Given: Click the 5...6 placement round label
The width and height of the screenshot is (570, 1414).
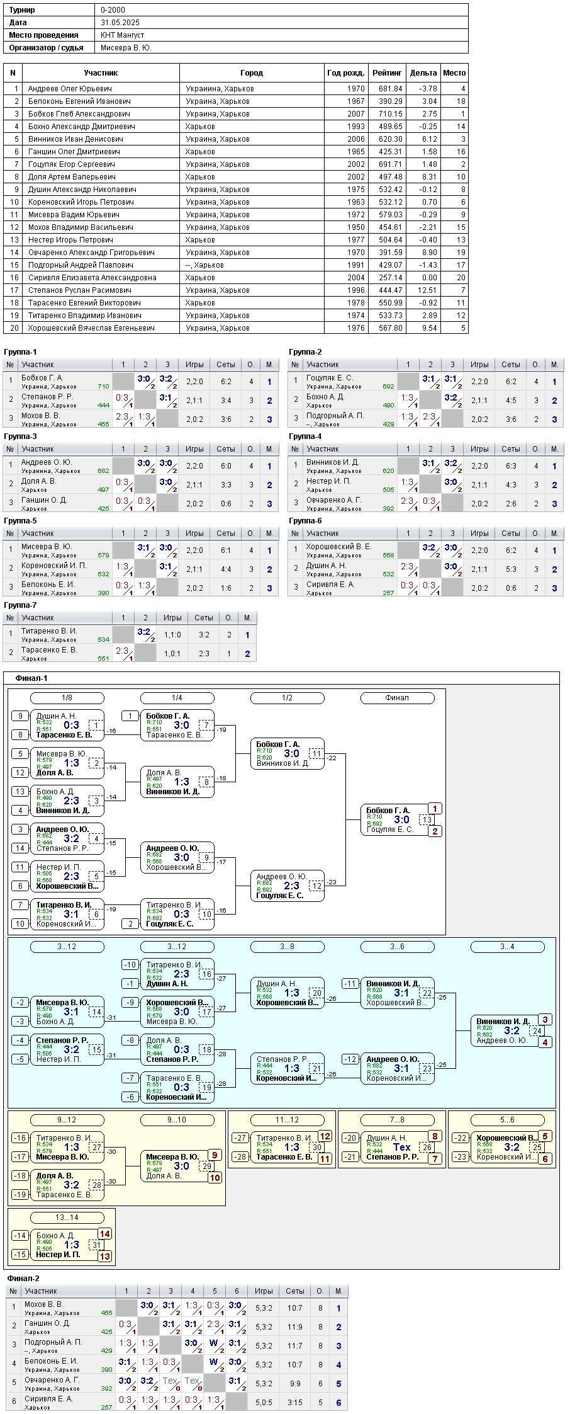Looking at the screenshot, I should click(x=508, y=1120).
